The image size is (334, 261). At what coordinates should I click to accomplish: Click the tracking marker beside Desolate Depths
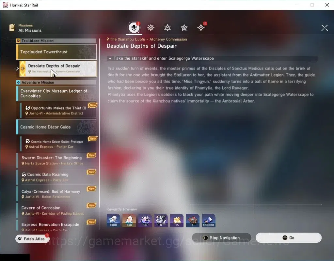tap(17, 69)
